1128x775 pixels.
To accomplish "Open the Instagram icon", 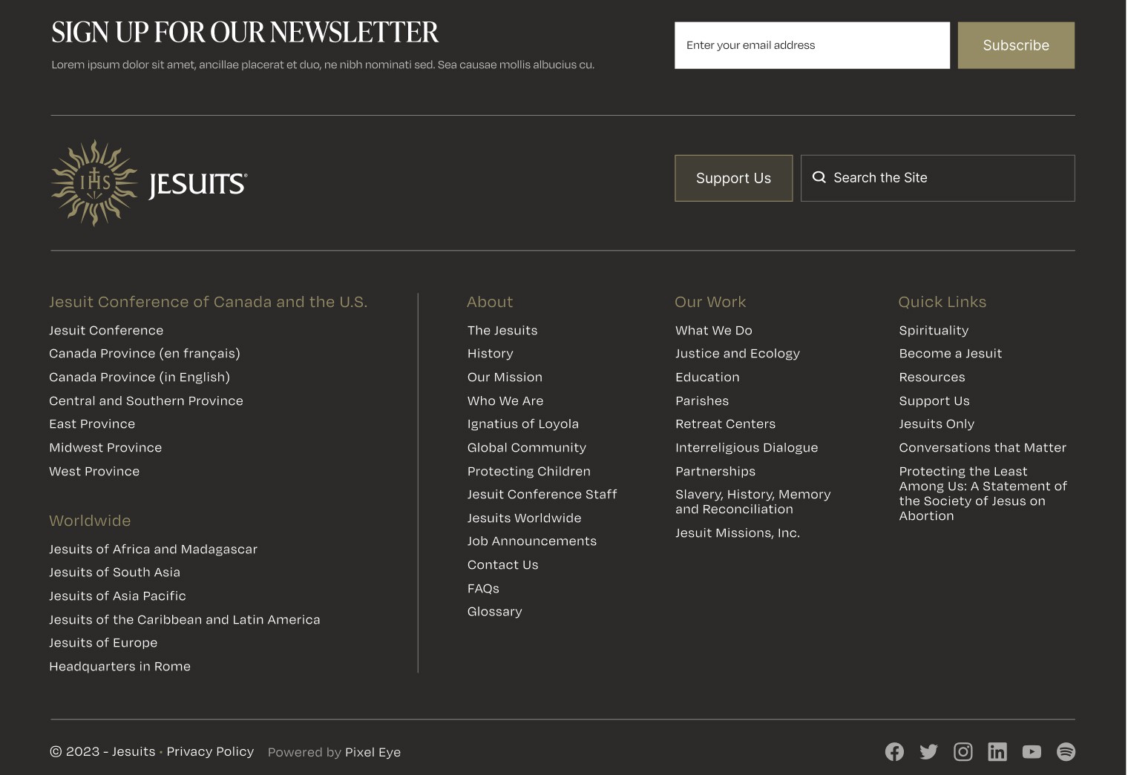I will (x=963, y=751).
